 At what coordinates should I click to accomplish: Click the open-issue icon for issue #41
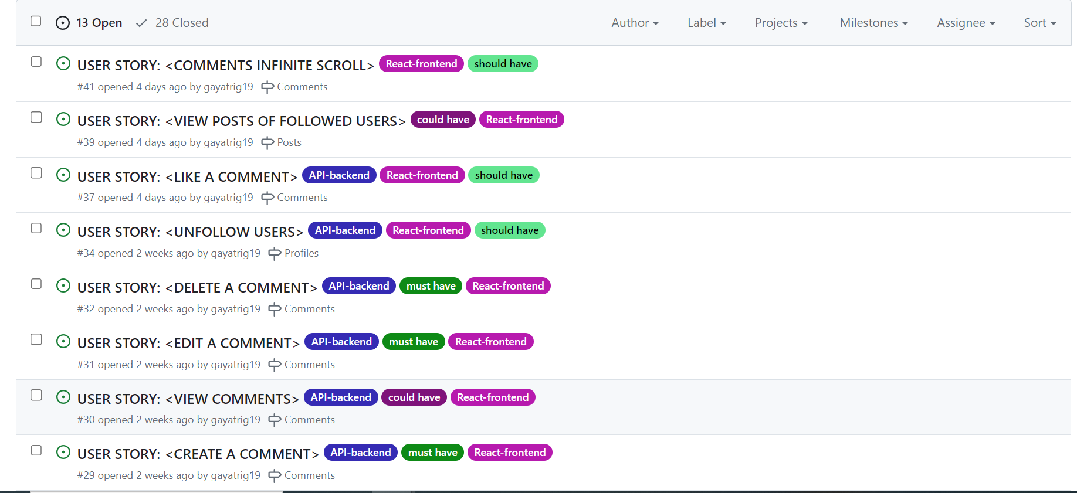pyautogui.click(x=63, y=63)
